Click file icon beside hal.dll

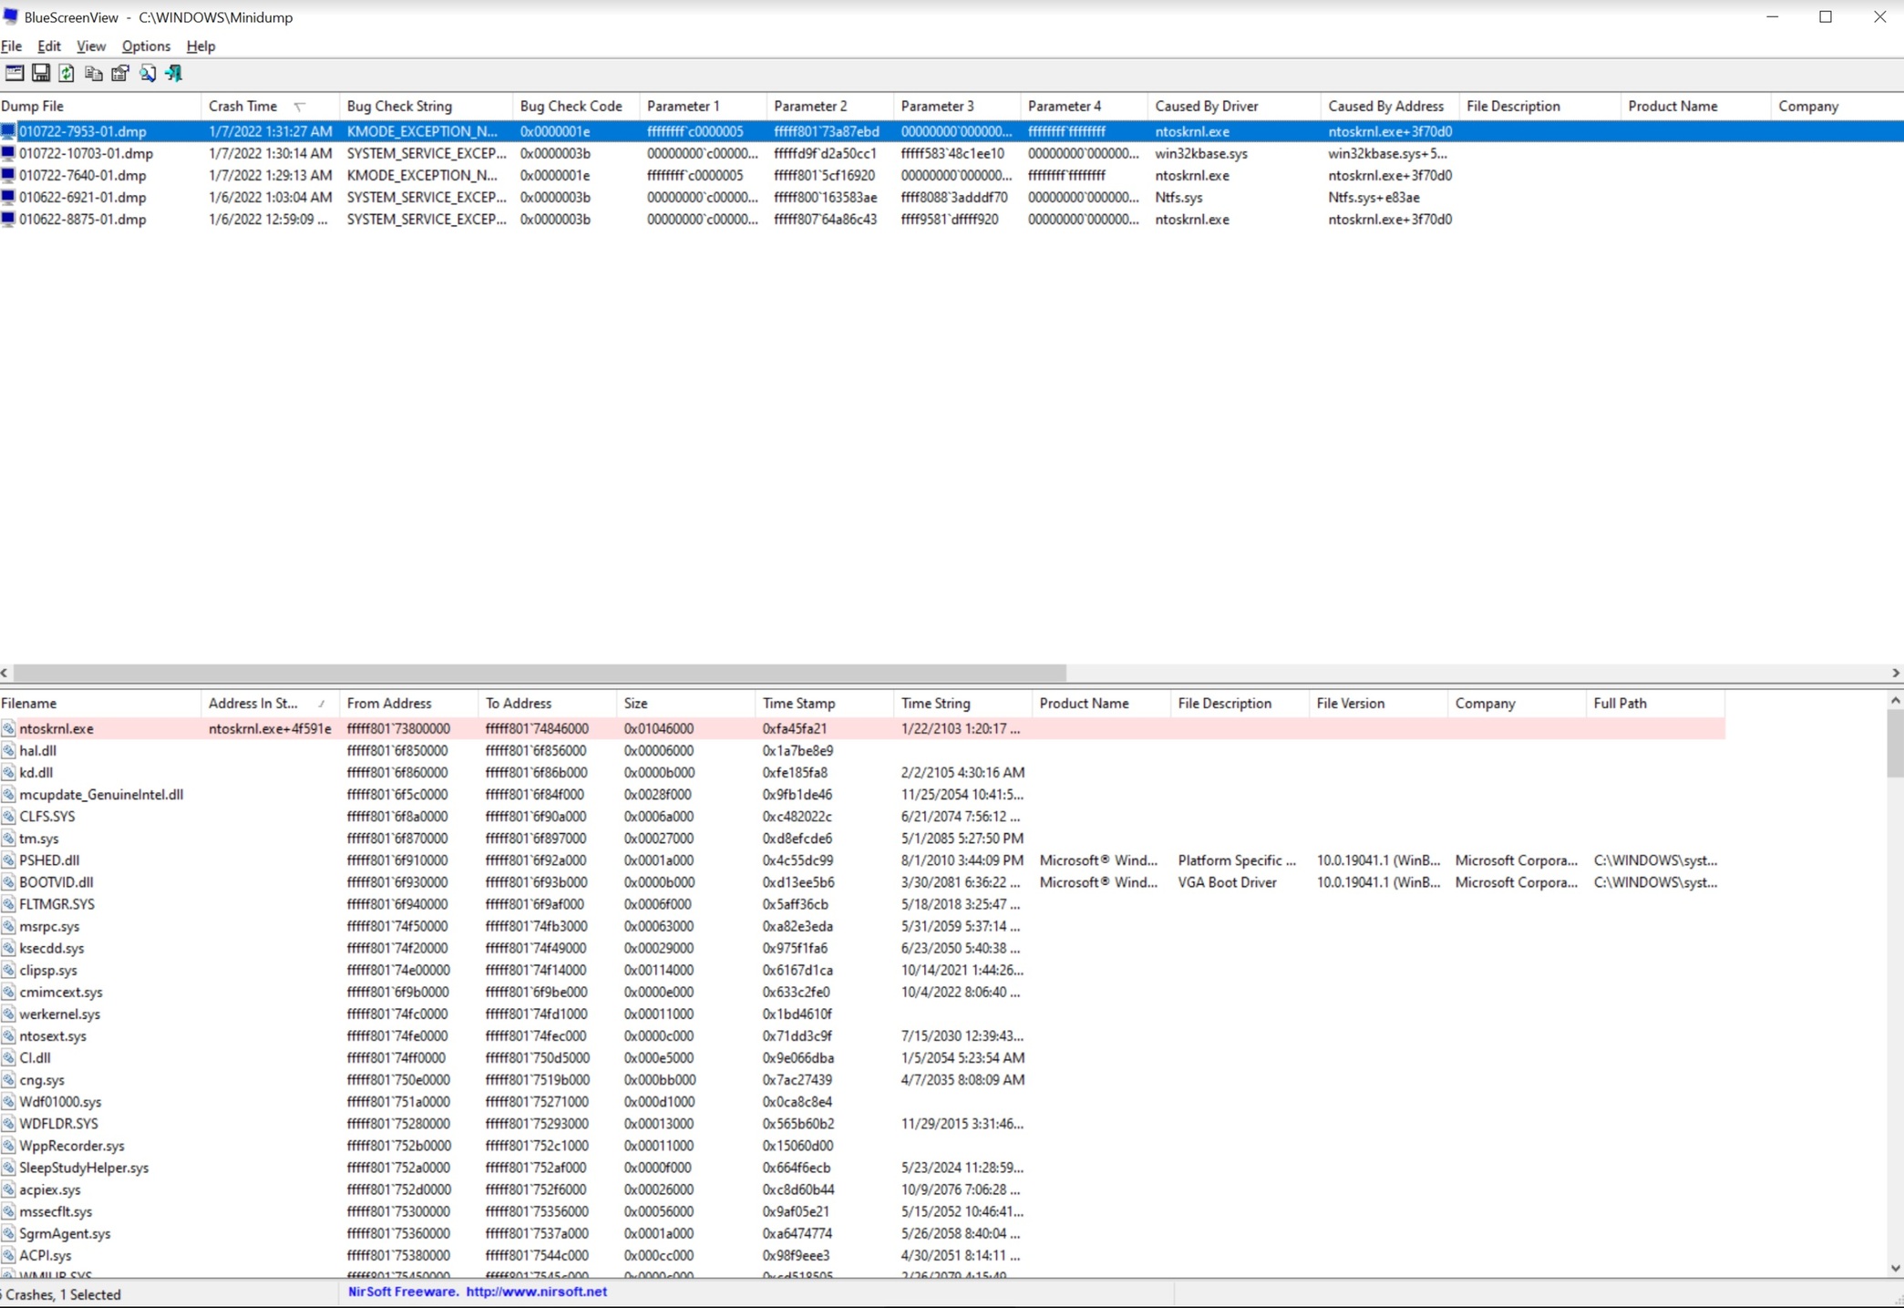click(x=8, y=750)
